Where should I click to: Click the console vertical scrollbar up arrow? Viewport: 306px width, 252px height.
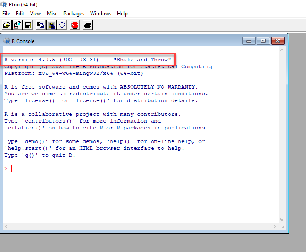pyautogui.click(x=282, y=50)
